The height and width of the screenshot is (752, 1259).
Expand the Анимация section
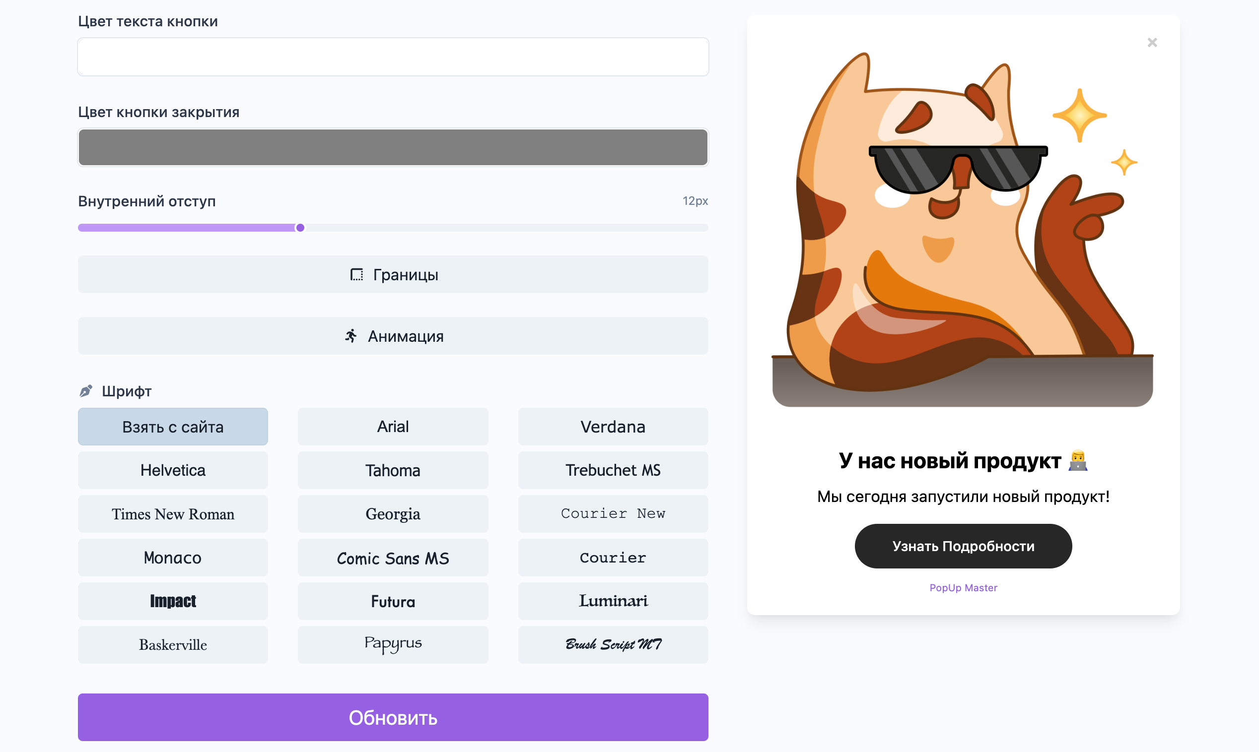point(393,336)
